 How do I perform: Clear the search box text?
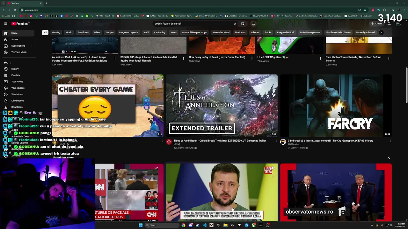point(235,24)
